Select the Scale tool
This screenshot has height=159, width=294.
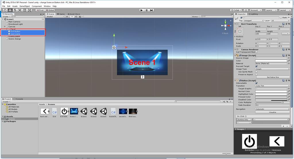(x=20, y=10)
